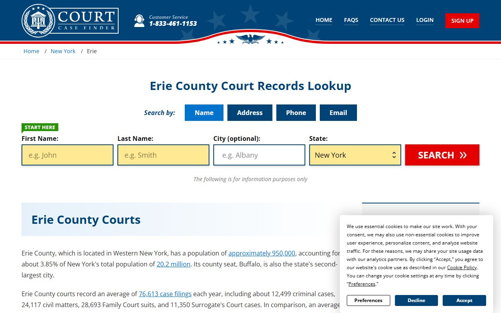The width and height of the screenshot is (501, 313).
Task: Switch to Address search tab
Action: pos(250,113)
